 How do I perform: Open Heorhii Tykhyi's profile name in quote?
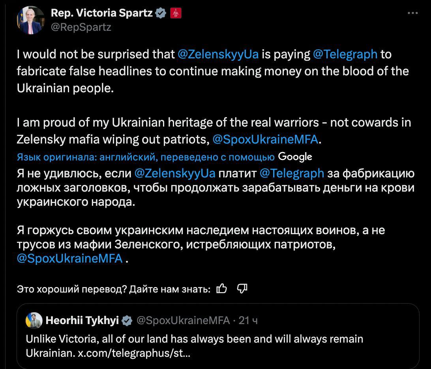coord(82,321)
